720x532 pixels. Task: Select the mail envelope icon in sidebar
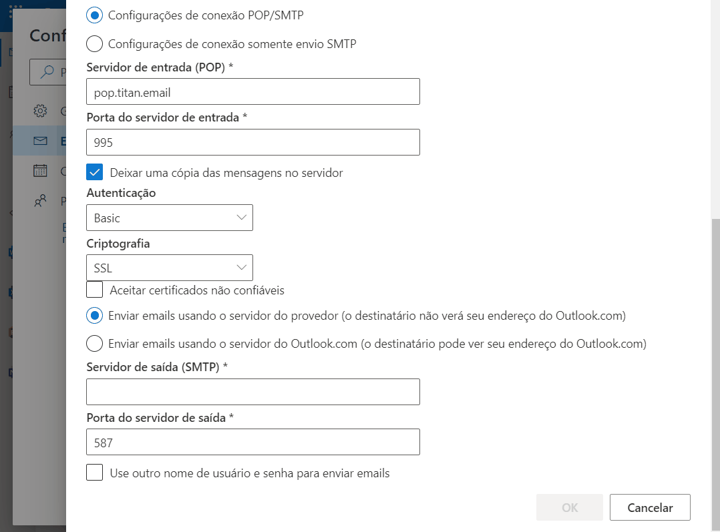[40, 140]
